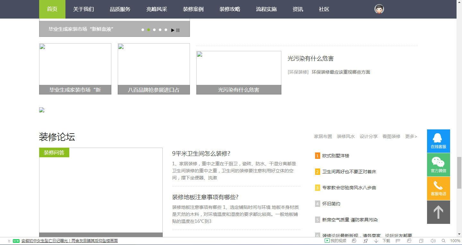Click the speaker mute icon in status bar
The height and width of the screenshot is (245, 462).
pyautogui.click(x=433, y=241)
